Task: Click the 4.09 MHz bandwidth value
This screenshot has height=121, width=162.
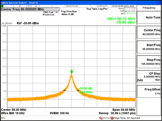Action: click(86, 92)
